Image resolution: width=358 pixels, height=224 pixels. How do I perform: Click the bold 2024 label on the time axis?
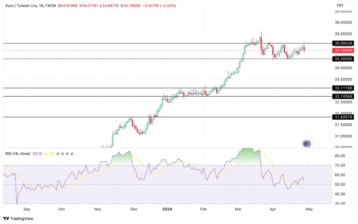click(x=167, y=209)
